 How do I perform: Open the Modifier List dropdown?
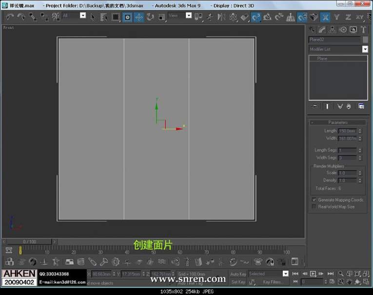point(365,49)
